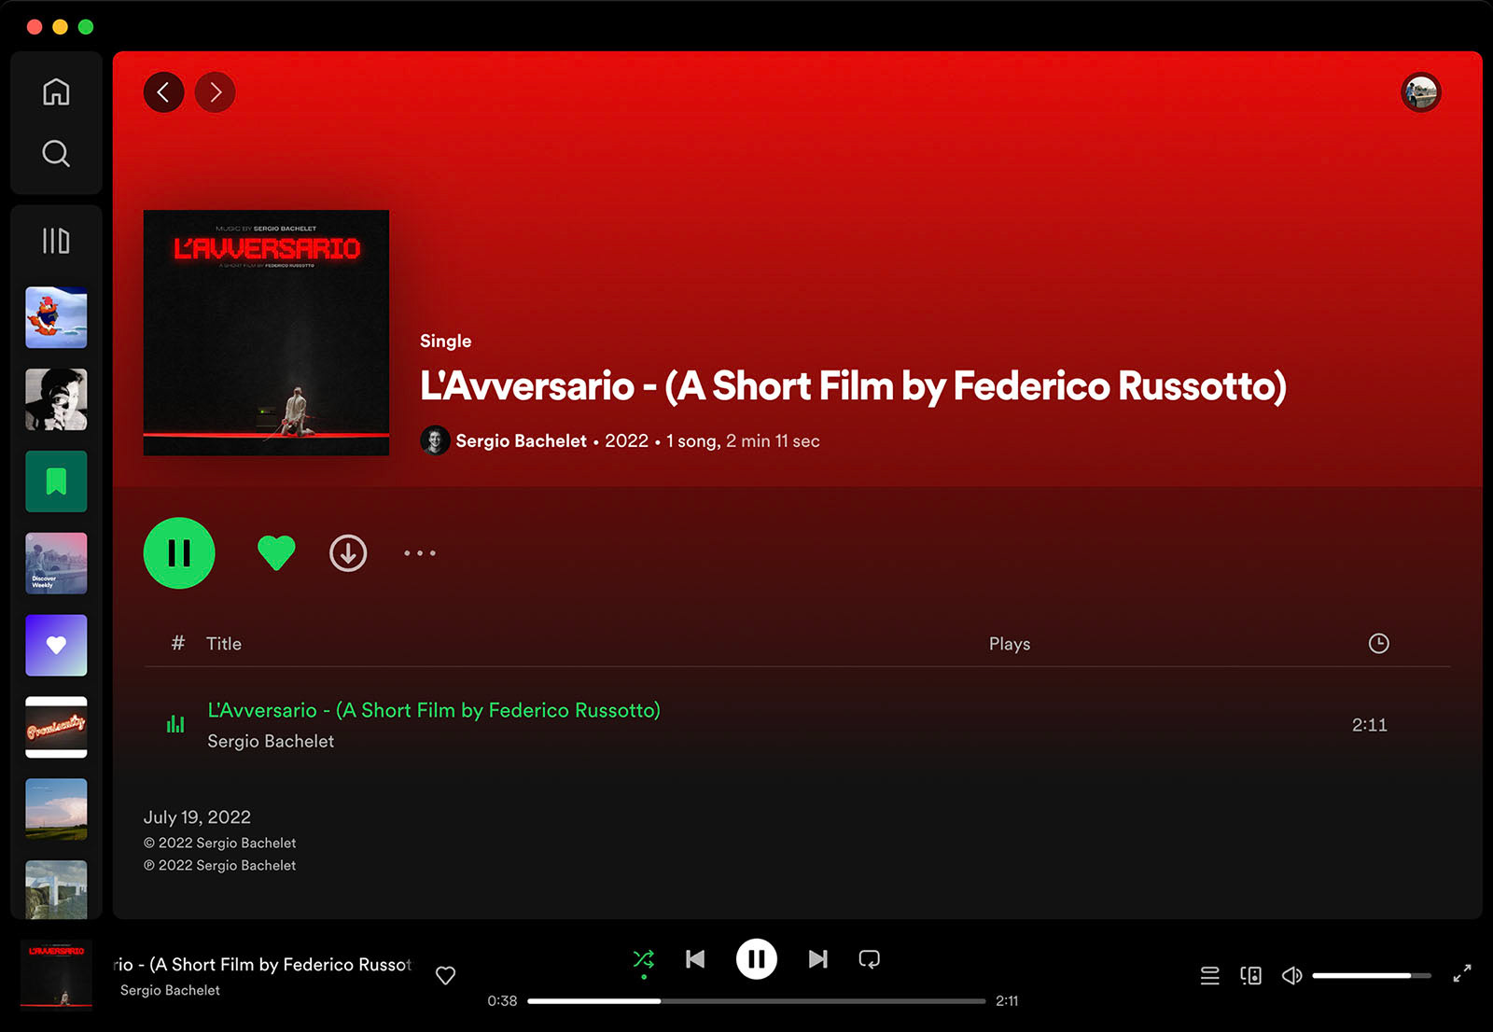The width and height of the screenshot is (1493, 1032).
Task: Open Discover Weekly playlist thumbnail
Action: pyautogui.click(x=56, y=564)
